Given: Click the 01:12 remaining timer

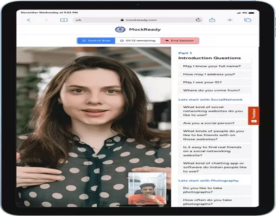Looking at the screenshot, I should 138,41.
